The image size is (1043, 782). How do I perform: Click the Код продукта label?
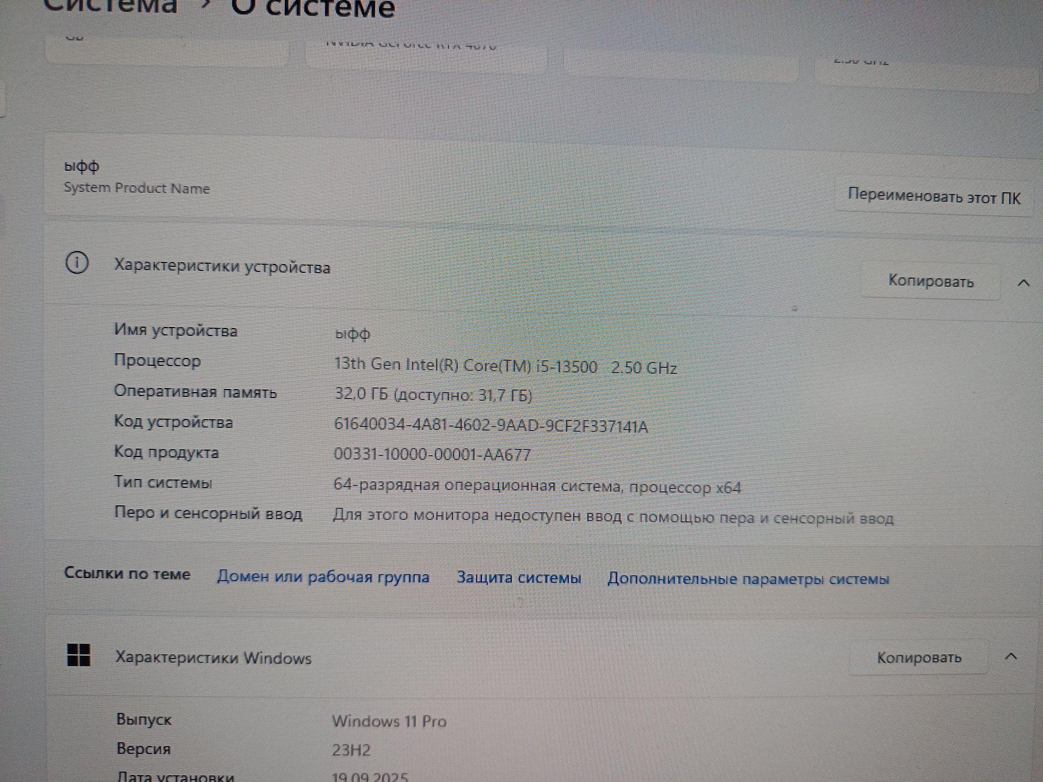(166, 452)
